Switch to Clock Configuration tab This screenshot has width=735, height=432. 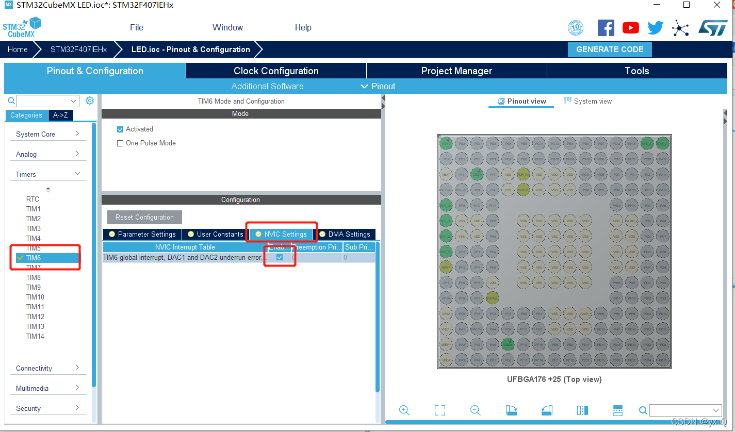pyautogui.click(x=276, y=71)
